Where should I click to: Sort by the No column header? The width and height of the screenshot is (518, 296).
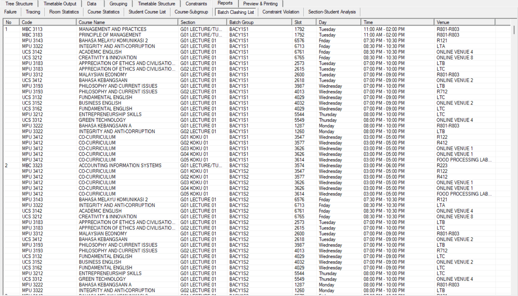tap(11, 22)
